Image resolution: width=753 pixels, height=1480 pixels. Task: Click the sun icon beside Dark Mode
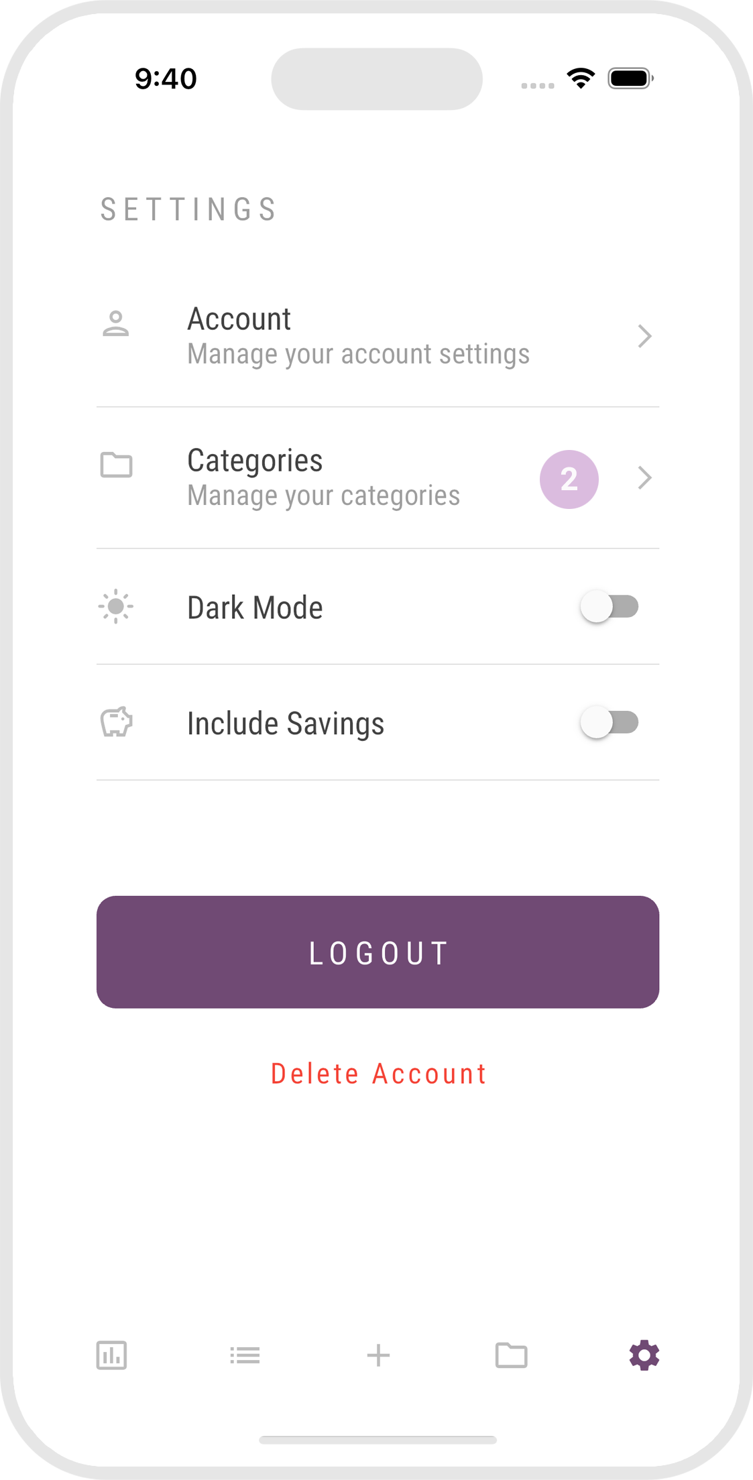pyautogui.click(x=116, y=607)
